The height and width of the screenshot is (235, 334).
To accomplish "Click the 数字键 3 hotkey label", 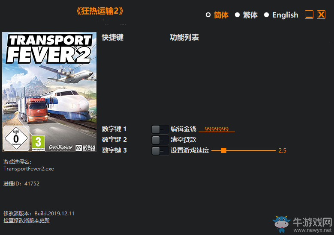I will (x=114, y=150).
